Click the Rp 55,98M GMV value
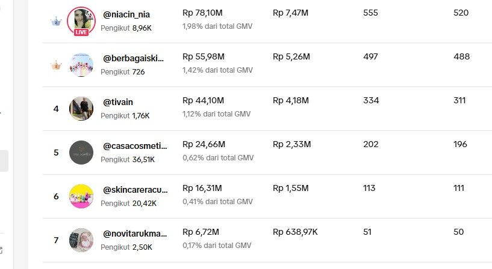The width and height of the screenshot is (492, 269). (x=204, y=56)
